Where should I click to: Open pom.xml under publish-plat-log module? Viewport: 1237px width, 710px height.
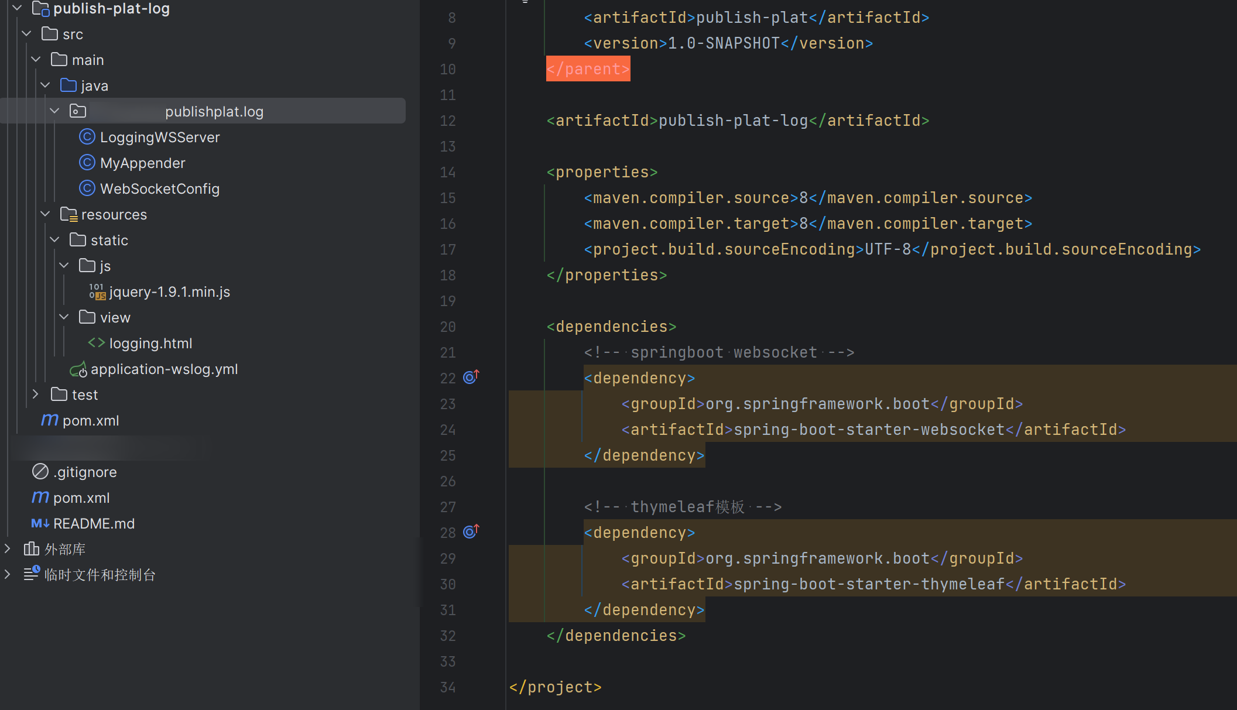pos(90,420)
